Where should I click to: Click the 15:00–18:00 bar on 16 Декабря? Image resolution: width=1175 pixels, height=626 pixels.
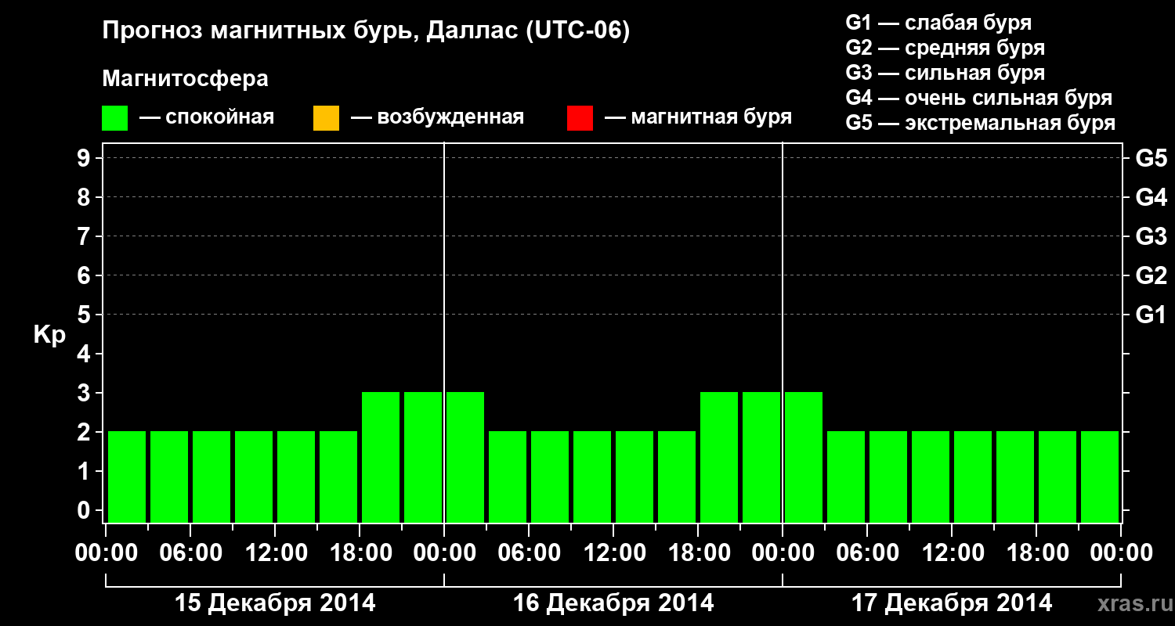point(677,477)
